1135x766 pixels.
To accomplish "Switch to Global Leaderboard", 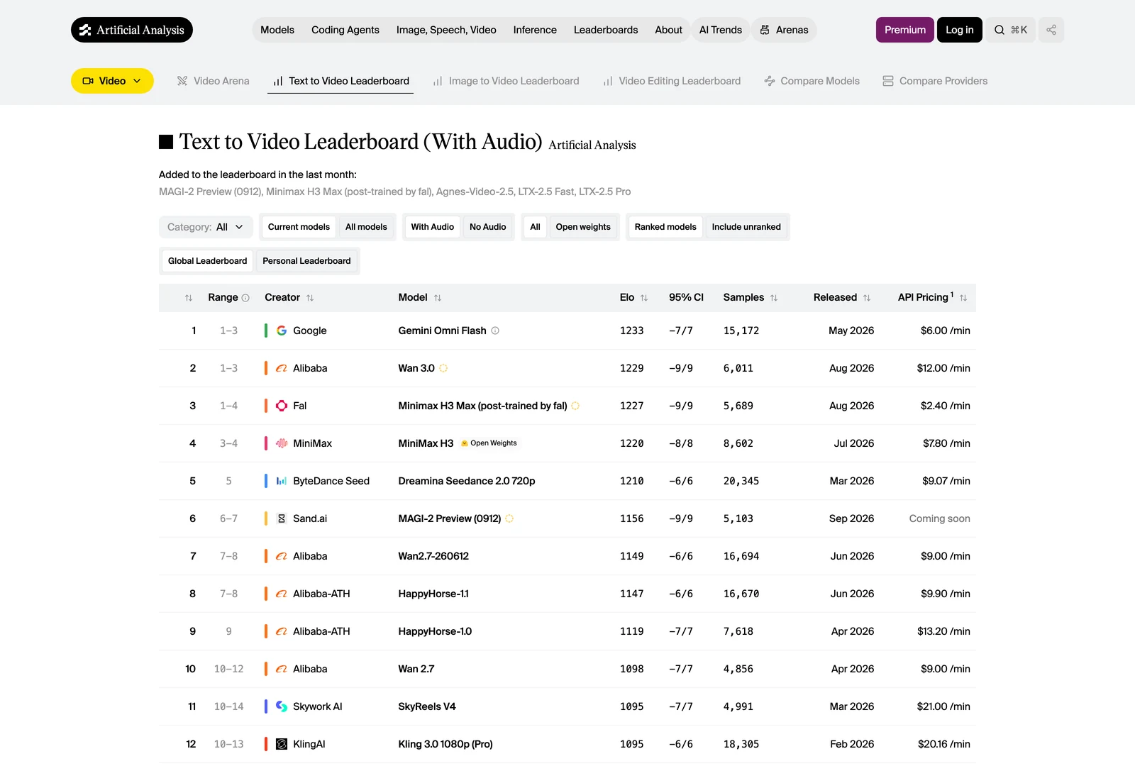I will click(208, 261).
